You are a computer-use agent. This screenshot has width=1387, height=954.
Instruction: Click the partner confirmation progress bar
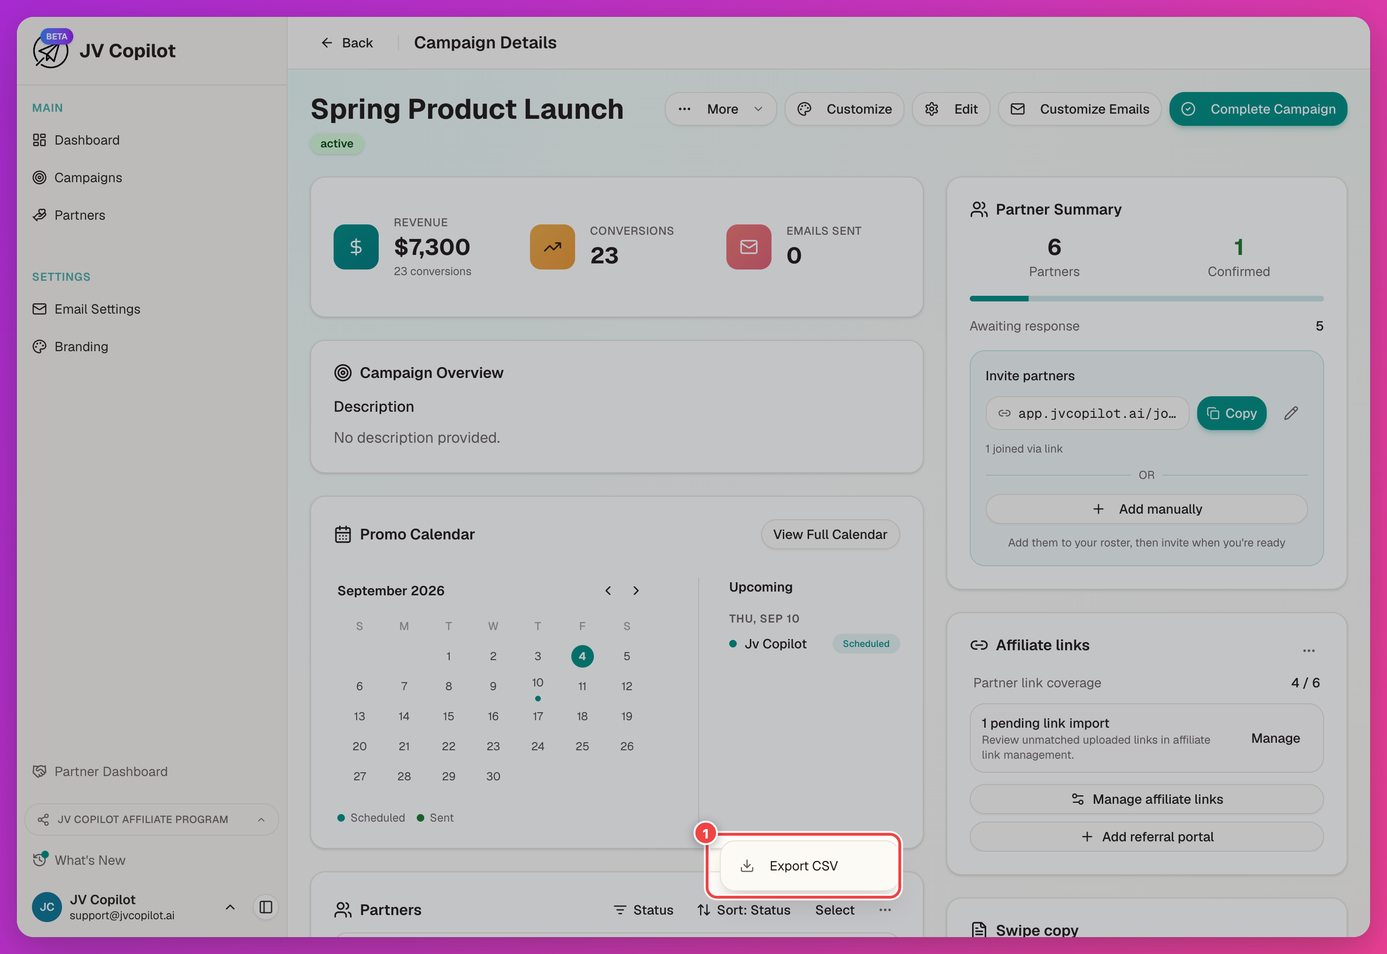click(x=1146, y=298)
